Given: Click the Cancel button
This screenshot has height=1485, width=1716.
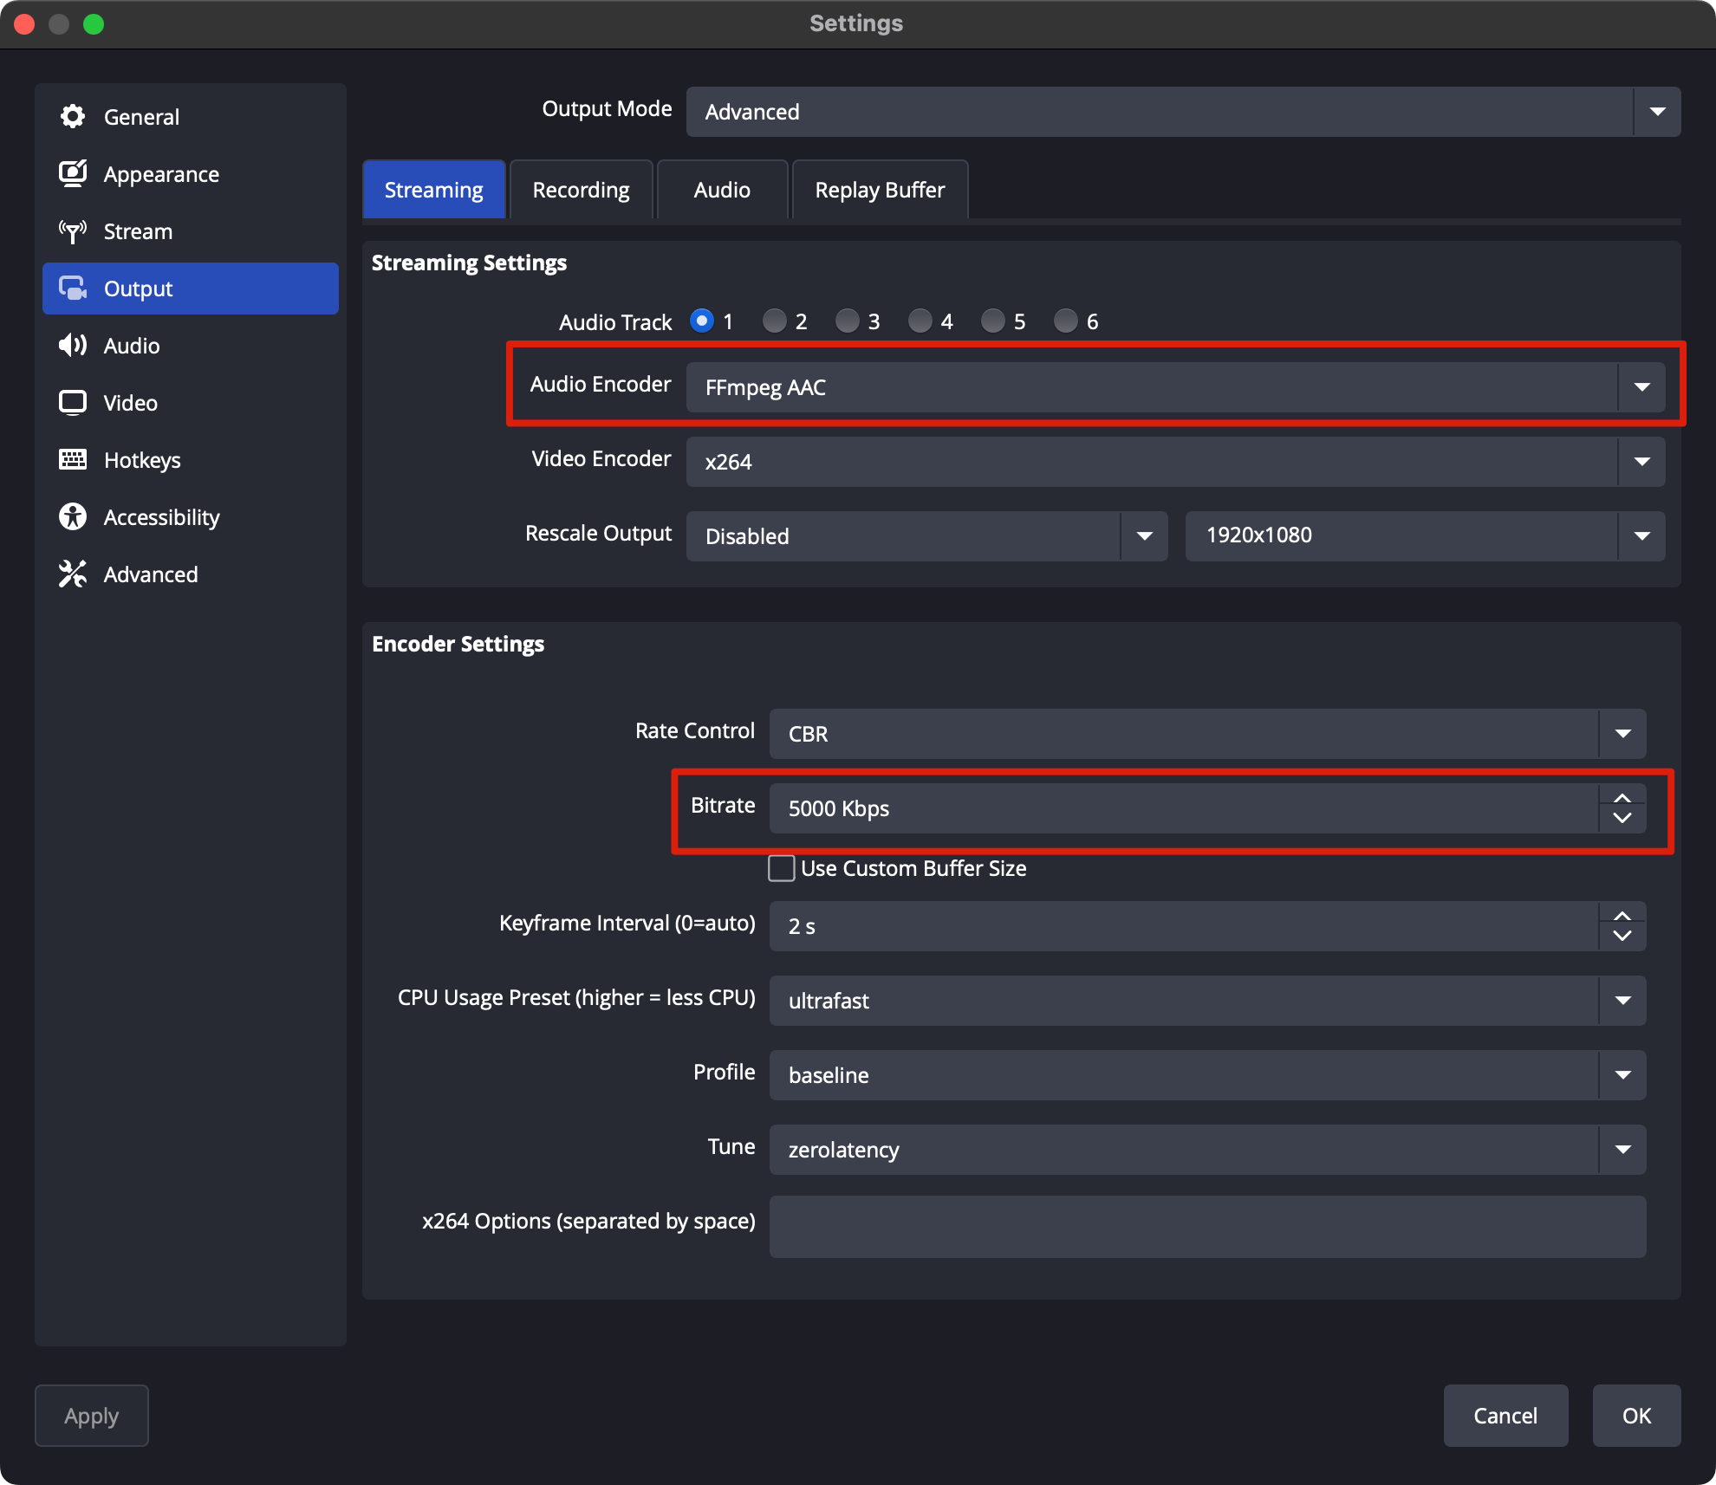Looking at the screenshot, I should tap(1505, 1415).
